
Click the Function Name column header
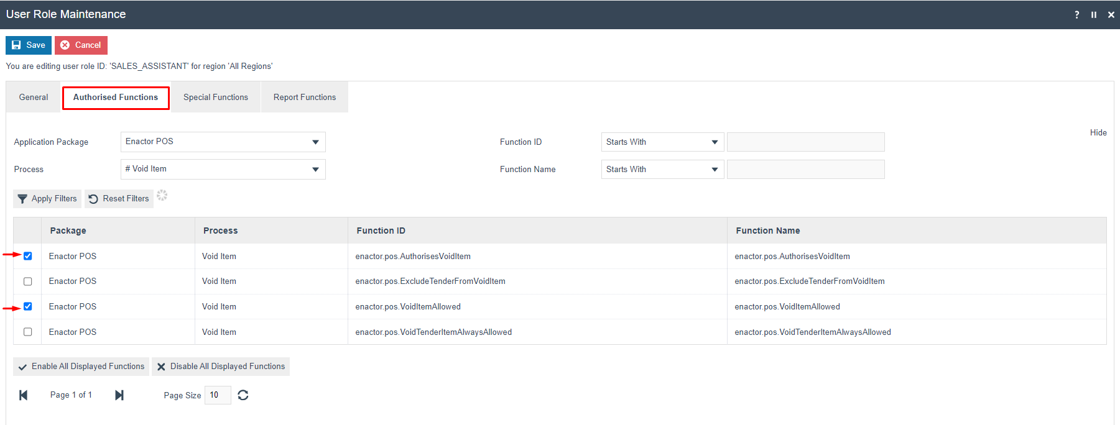917,231
